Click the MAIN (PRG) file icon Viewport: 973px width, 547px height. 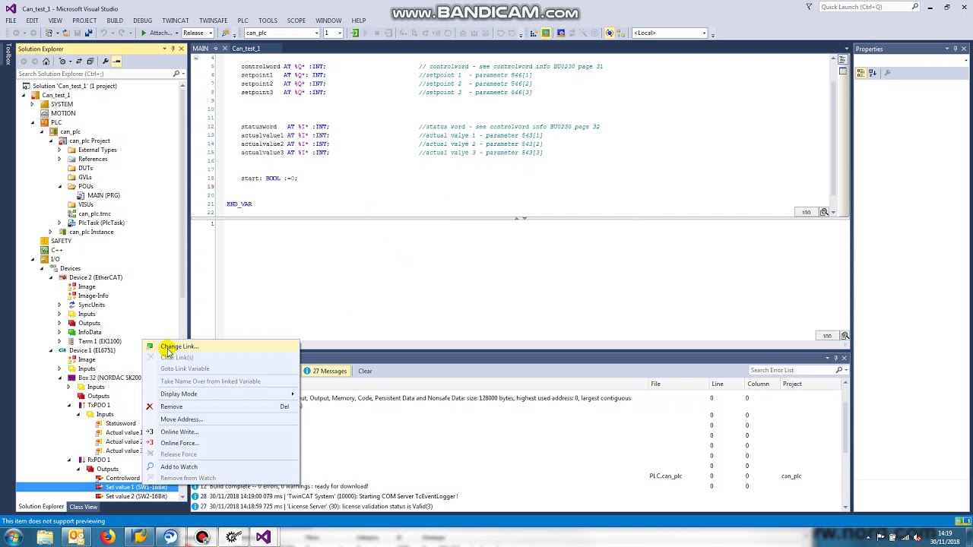pos(81,195)
